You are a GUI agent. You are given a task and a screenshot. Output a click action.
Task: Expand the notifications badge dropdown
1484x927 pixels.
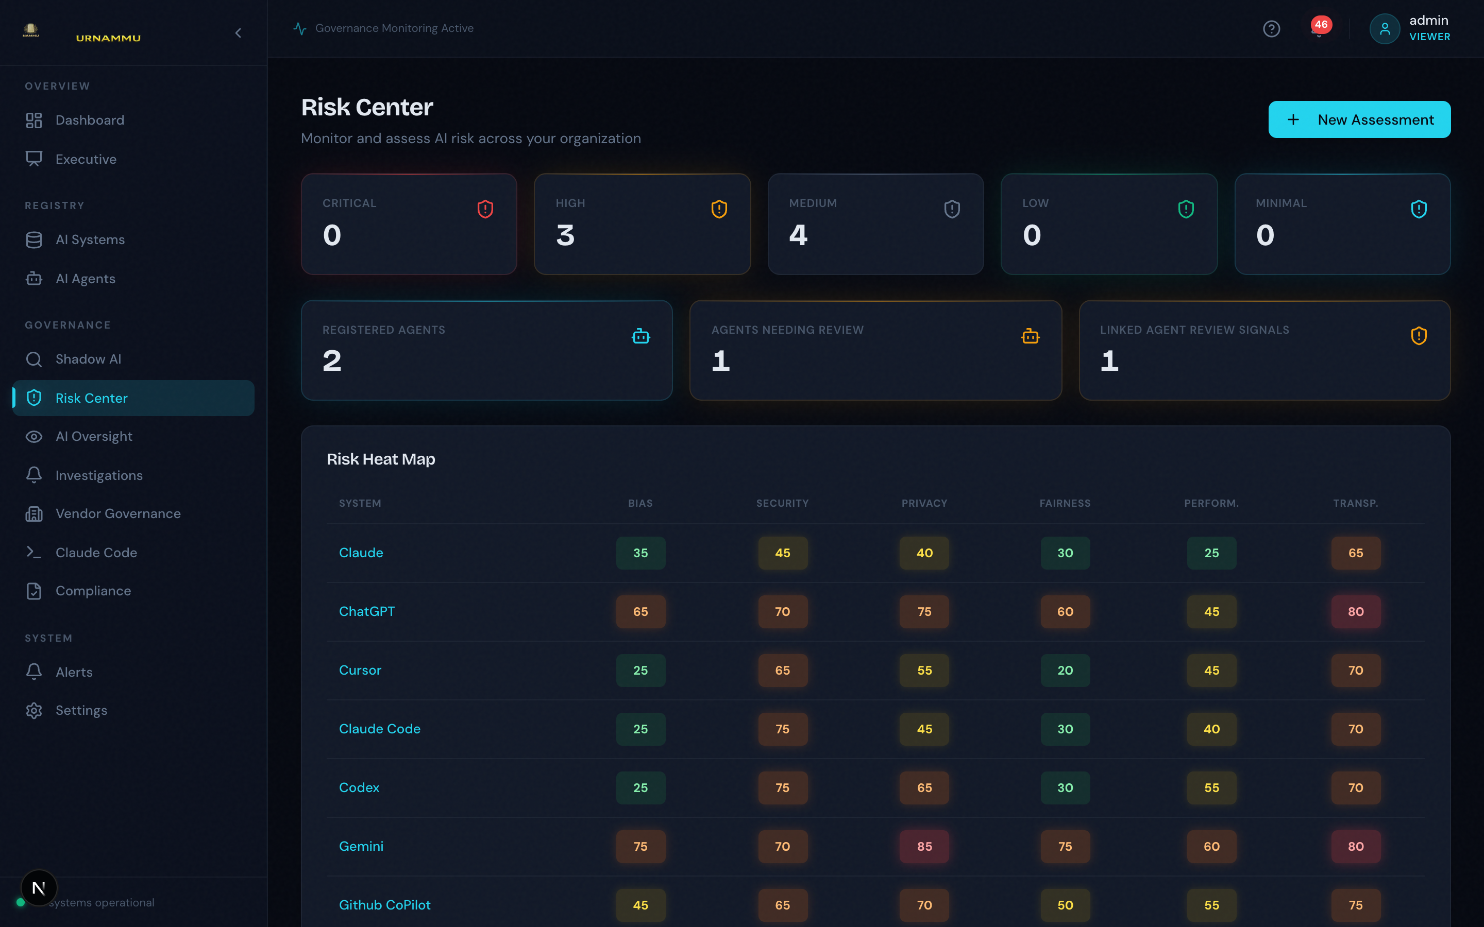(x=1320, y=28)
